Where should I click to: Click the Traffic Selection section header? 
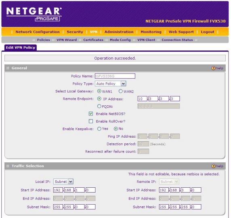coord(115,166)
